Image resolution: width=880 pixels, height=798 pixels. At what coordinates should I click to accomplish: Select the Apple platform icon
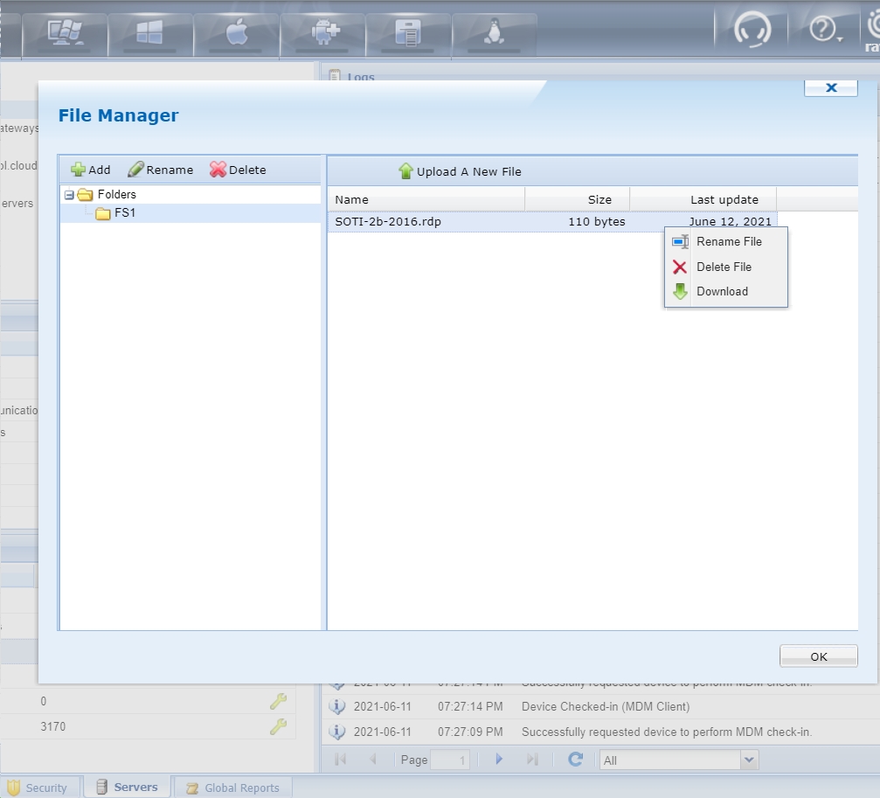pos(237,32)
